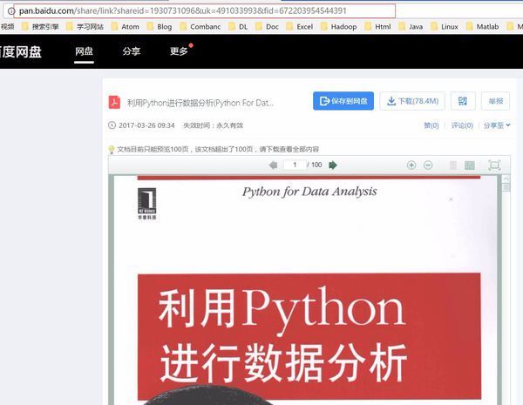Expand the 分享至 dropdown
This screenshot has height=405, width=523.
pos(497,125)
